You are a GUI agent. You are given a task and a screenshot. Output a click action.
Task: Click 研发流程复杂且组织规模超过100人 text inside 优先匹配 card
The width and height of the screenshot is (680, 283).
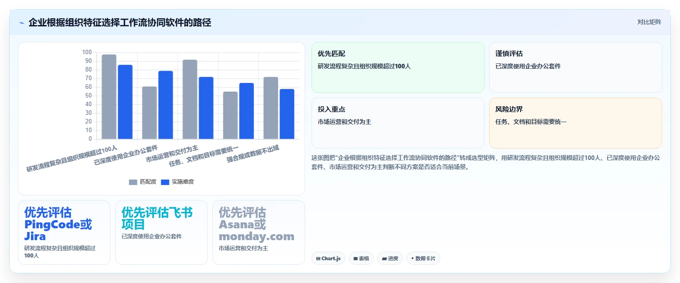364,66
